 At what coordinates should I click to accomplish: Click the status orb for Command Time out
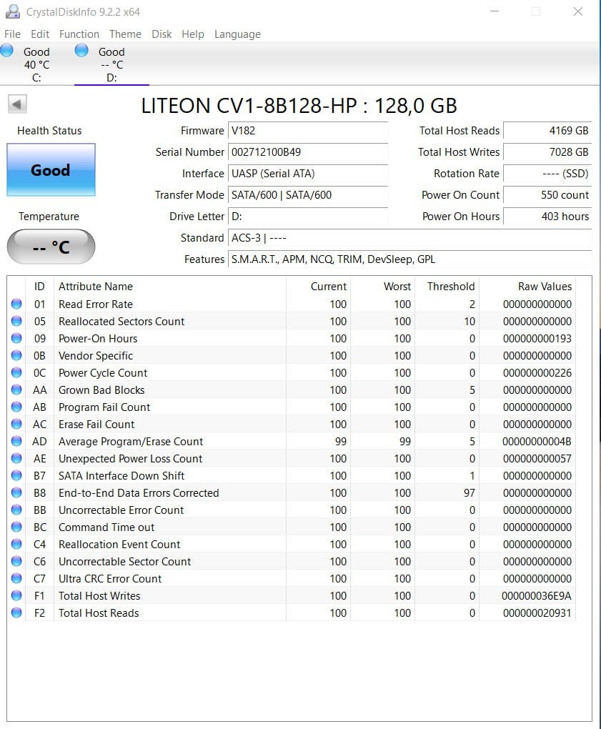[x=16, y=527]
